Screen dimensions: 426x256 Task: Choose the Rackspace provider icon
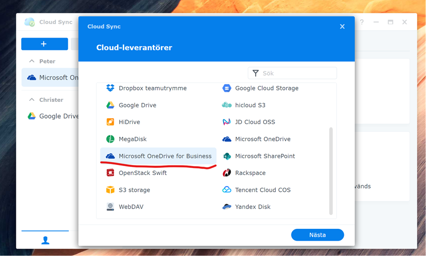(227, 172)
